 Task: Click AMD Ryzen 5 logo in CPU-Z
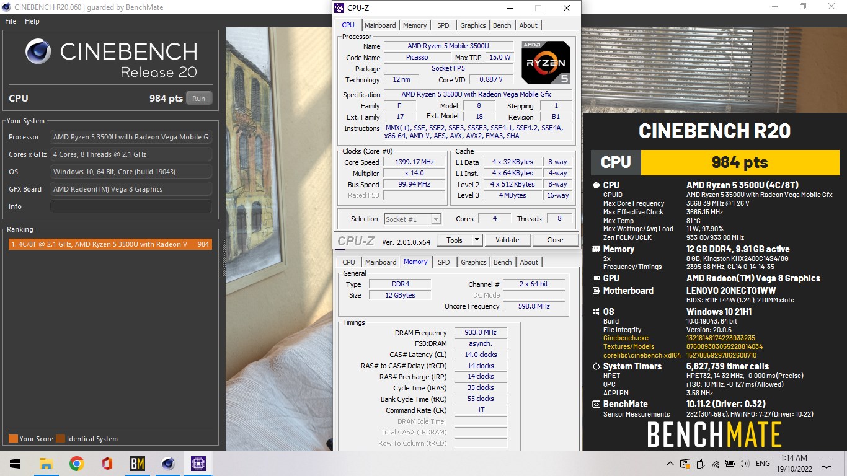pyautogui.click(x=546, y=63)
